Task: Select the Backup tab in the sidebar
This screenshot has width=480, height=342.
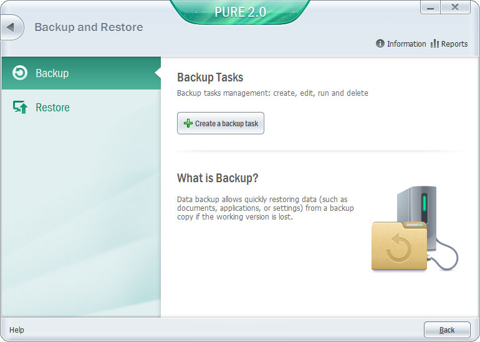Action: [81, 73]
